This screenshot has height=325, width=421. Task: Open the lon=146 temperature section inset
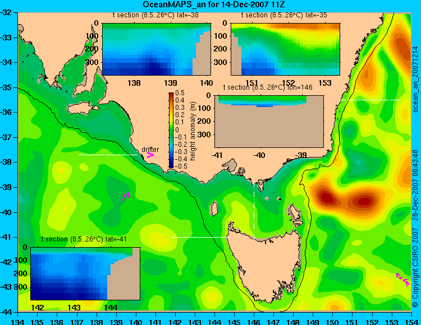(269, 121)
